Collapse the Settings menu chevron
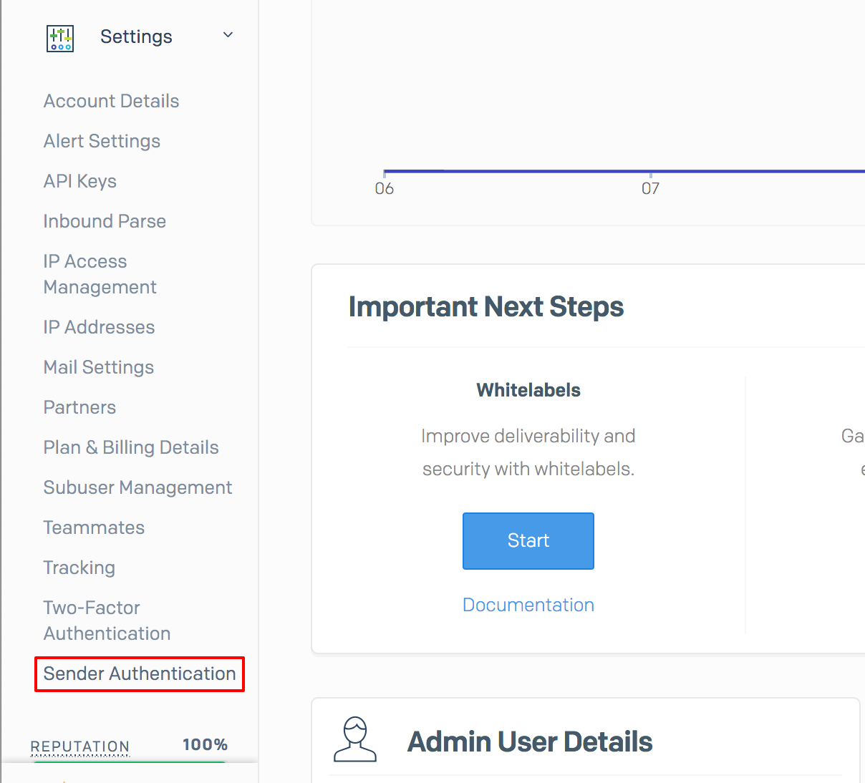This screenshot has height=783, width=865. point(228,35)
